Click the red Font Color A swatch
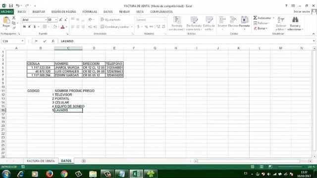Screen dimensions: 317x178 [63, 27]
